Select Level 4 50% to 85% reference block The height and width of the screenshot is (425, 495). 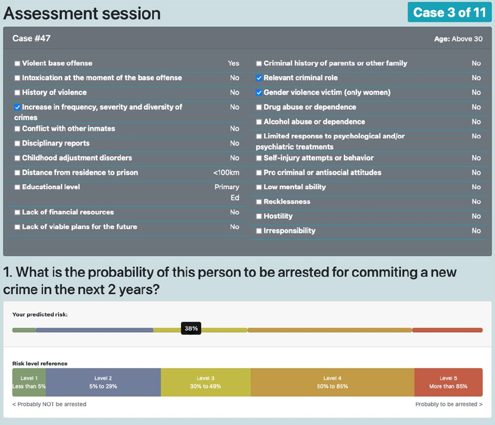point(332,382)
